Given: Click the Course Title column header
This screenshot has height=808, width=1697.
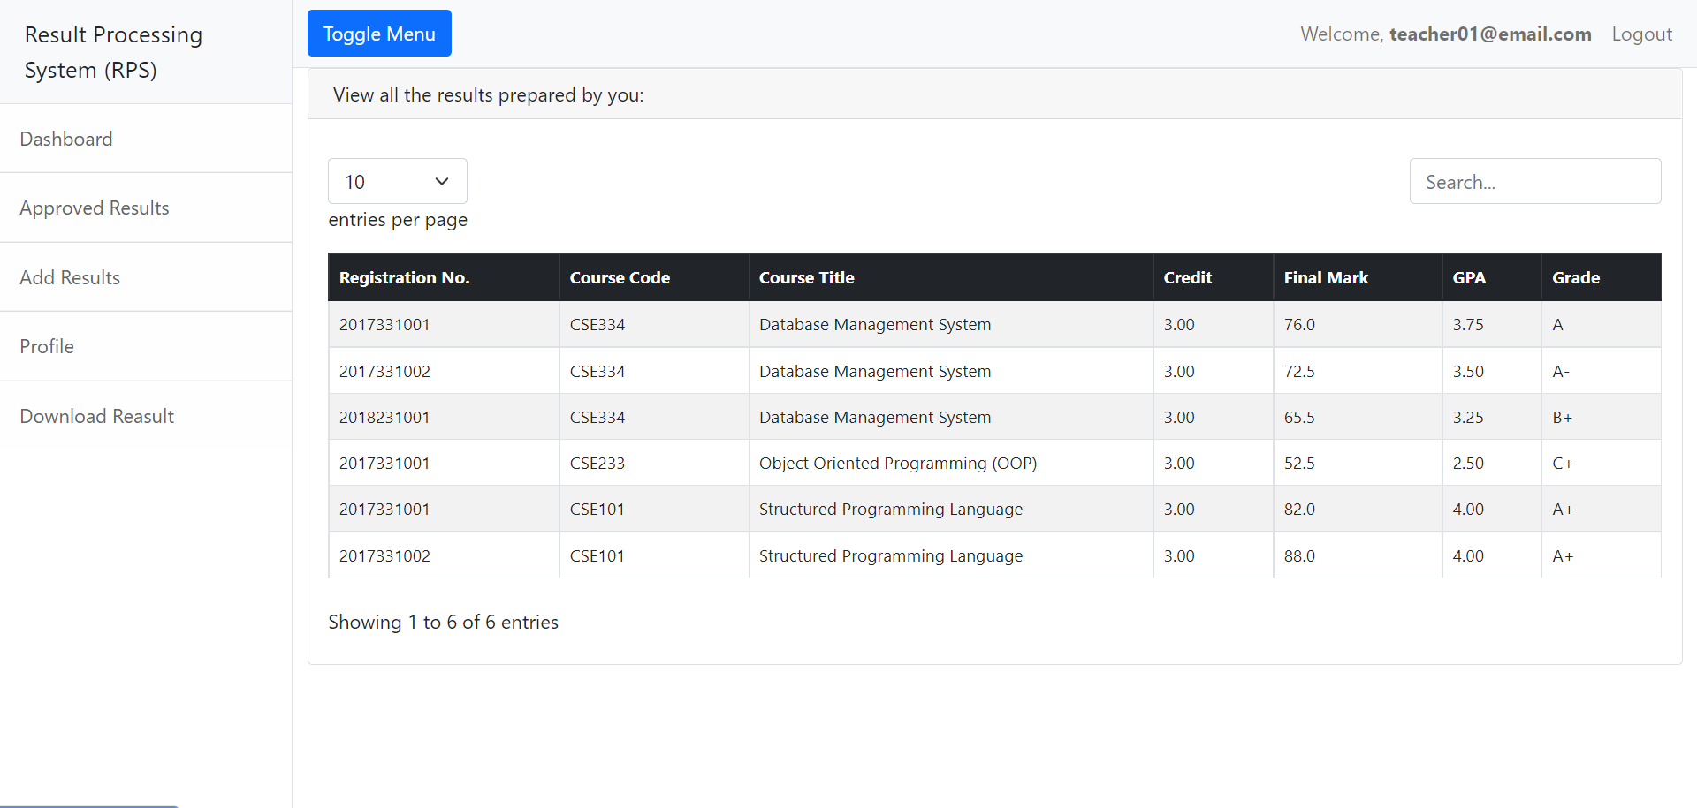Looking at the screenshot, I should (x=807, y=276).
